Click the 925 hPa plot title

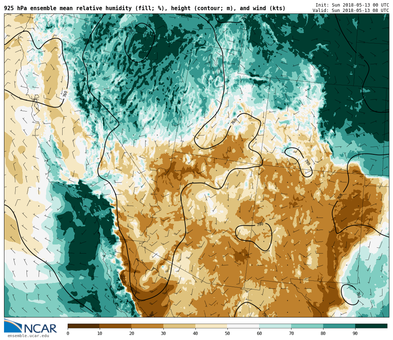144,8
